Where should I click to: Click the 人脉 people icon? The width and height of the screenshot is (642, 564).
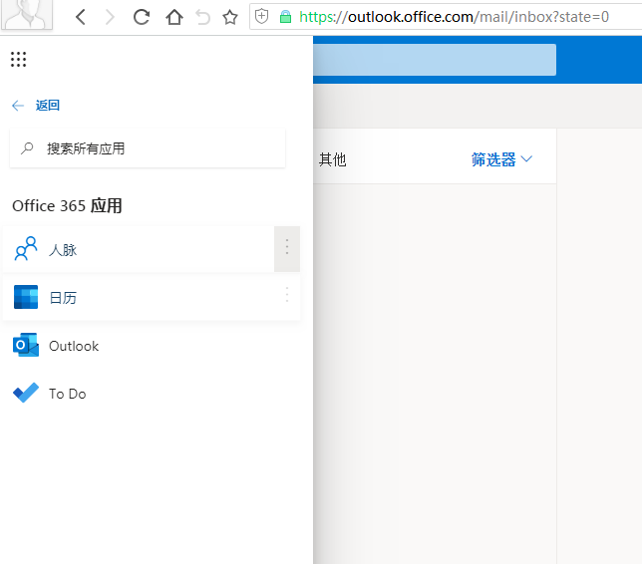tap(26, 248)
